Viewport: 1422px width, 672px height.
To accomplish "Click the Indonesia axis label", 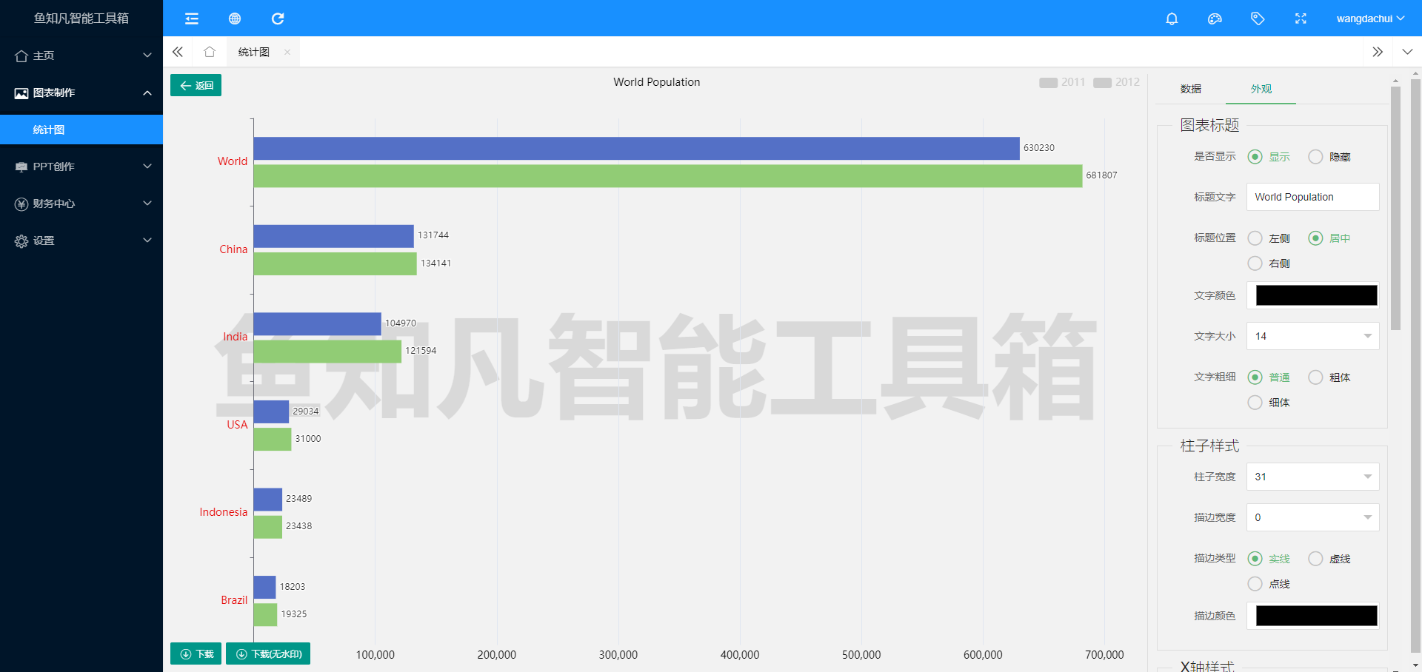I will [x=223, y=512].
